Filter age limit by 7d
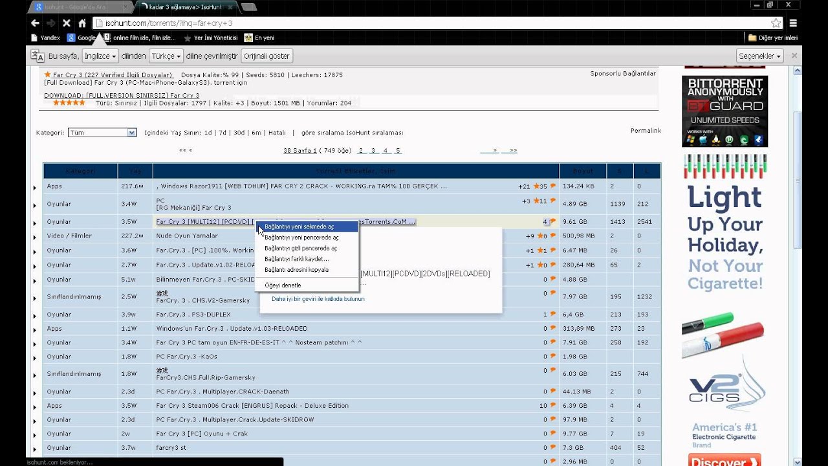Screen dimensions: 828x466 (223, 133)
